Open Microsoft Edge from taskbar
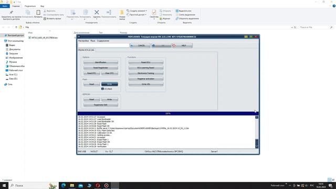This screenshot has width=336, height=189. 64,185
